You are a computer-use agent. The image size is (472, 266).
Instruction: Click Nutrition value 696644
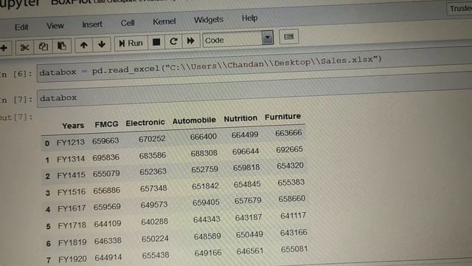(246, 151)
